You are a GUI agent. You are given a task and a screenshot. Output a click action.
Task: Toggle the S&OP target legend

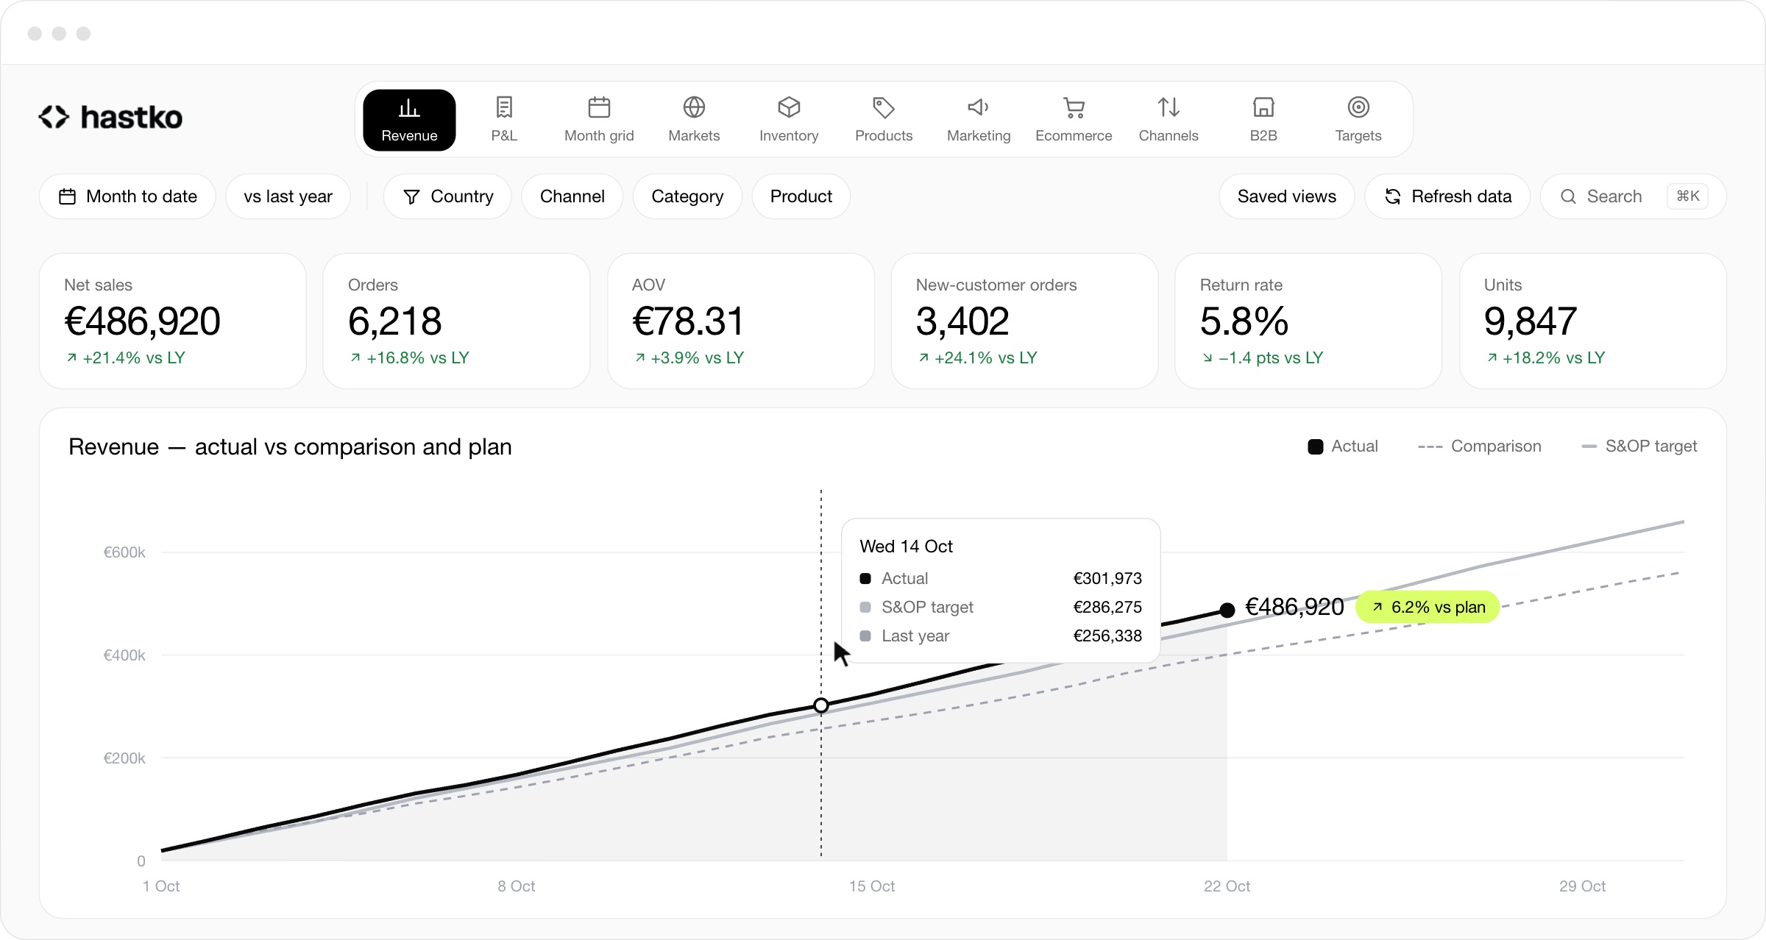pyautogui.click(x=1639, y=446)
